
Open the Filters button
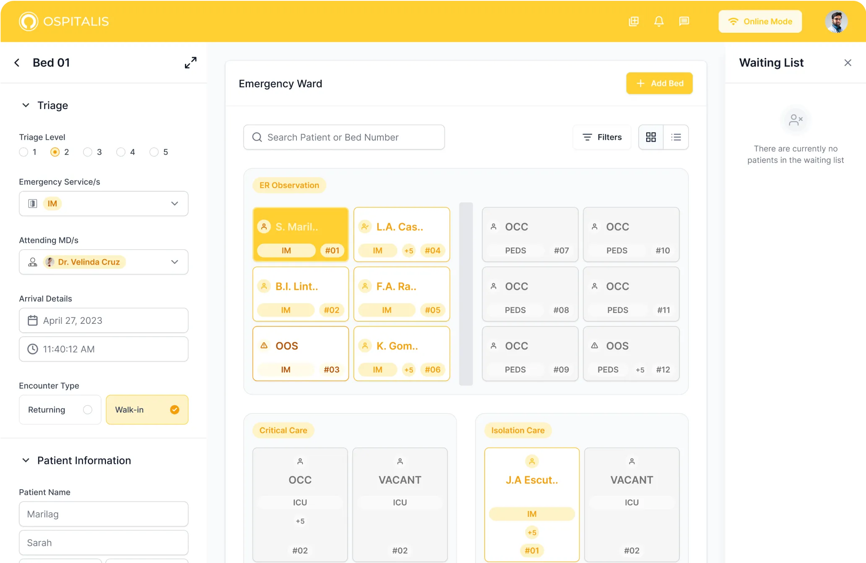pos(602,137)
